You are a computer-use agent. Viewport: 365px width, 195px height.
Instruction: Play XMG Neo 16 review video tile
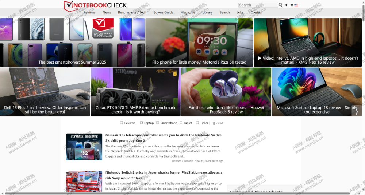click(x=308, y=43)
